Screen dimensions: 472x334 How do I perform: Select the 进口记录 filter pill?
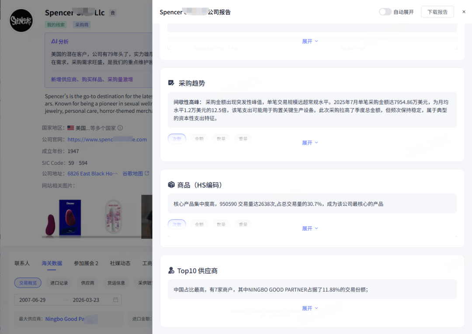tap(59, 283)
